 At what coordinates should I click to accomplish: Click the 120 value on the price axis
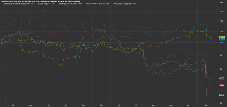pos(222,21)
